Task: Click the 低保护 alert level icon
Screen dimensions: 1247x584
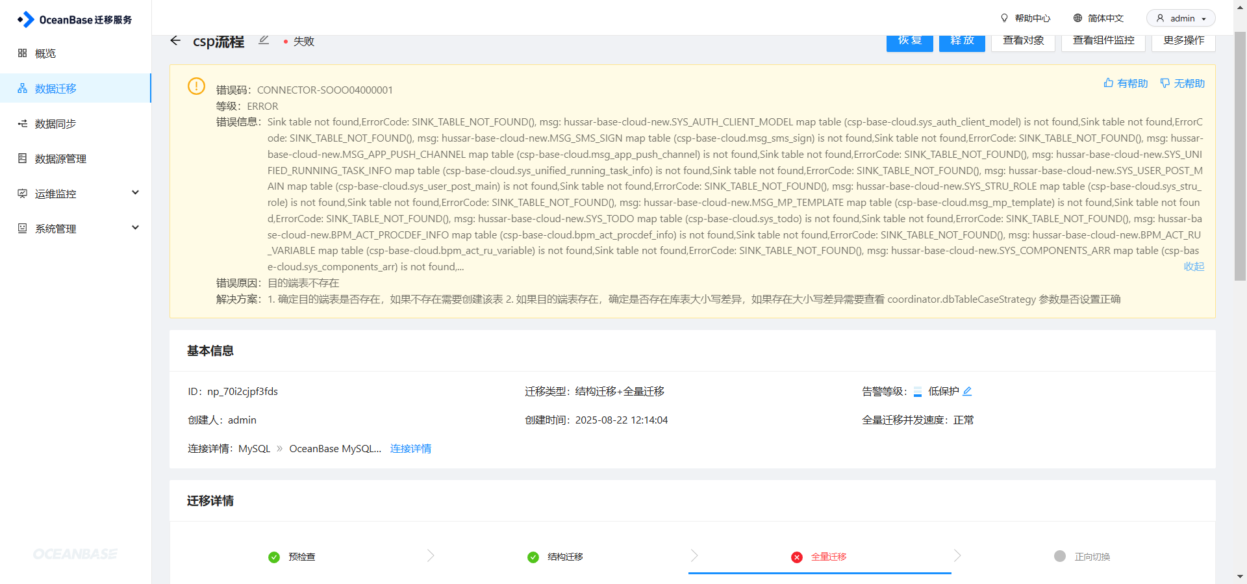Action: 918,392
